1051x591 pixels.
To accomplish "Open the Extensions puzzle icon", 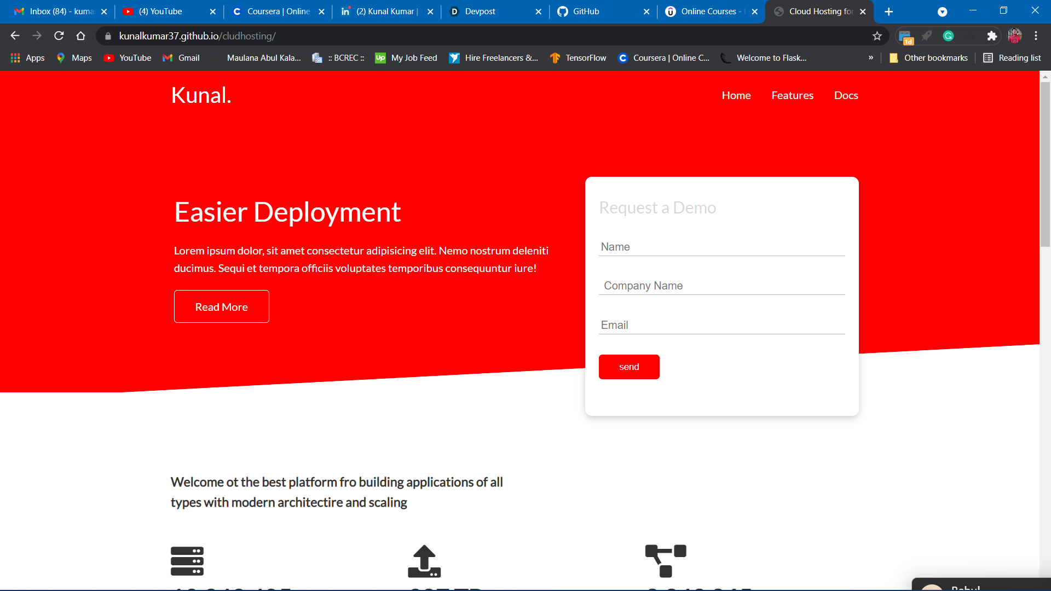I will point(991,36).
